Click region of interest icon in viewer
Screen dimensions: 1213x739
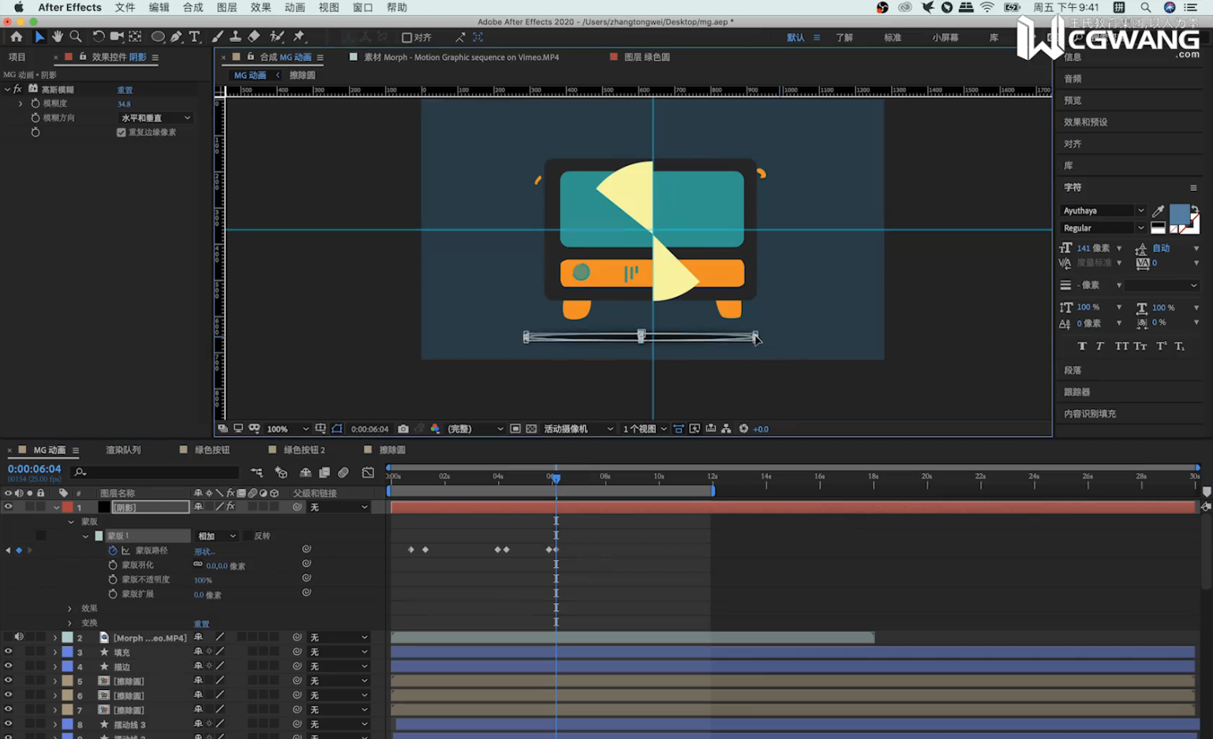(x=515, y=429)
